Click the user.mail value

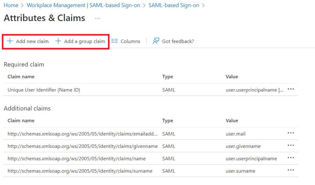(236, 134)
